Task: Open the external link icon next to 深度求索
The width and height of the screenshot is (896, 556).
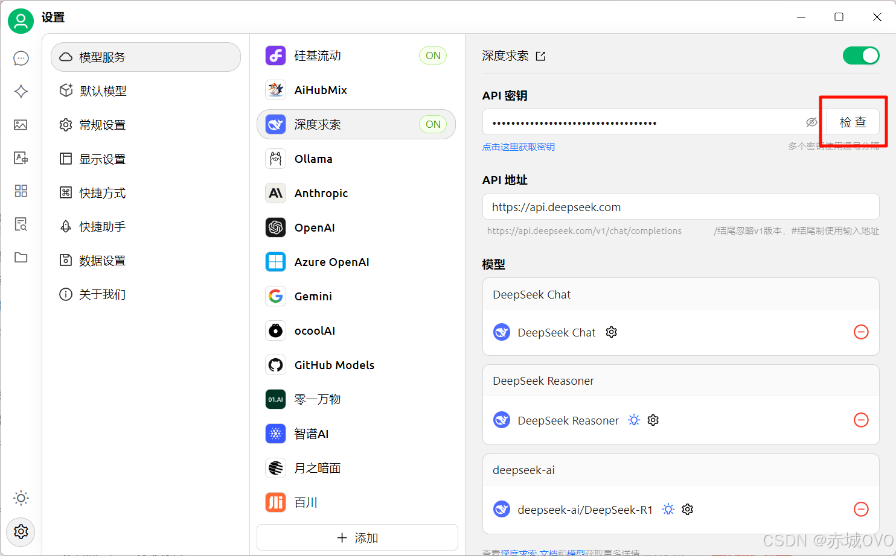Action: click(x=540, y=56)
